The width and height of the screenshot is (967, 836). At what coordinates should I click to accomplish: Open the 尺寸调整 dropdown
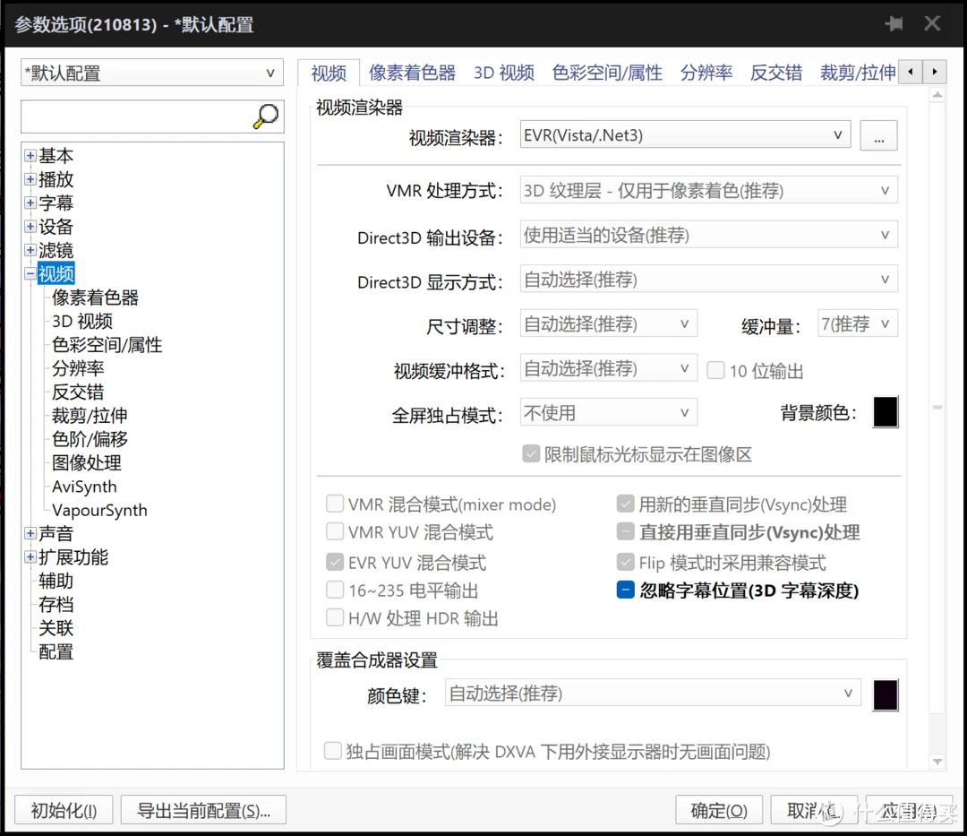(x=609, y=323)
